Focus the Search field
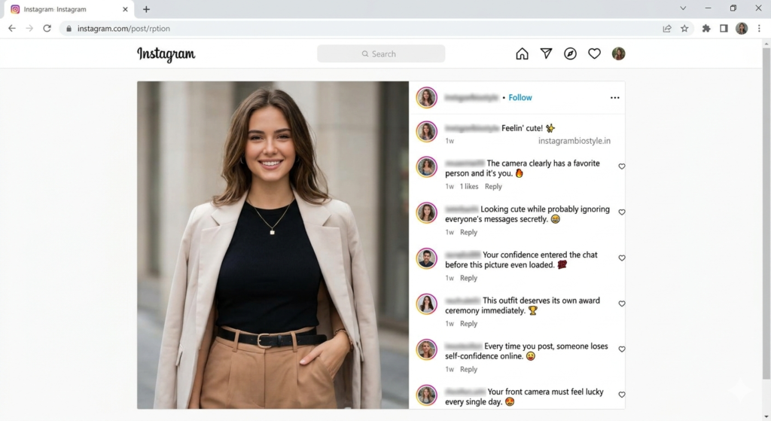The width and height of the screenshot is (771, 421). [381, 53]
